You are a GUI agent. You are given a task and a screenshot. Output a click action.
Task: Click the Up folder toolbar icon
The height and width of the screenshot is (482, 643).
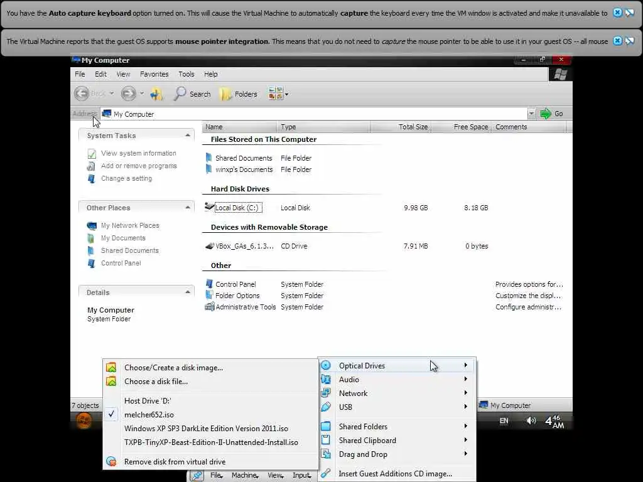(156, 94)
